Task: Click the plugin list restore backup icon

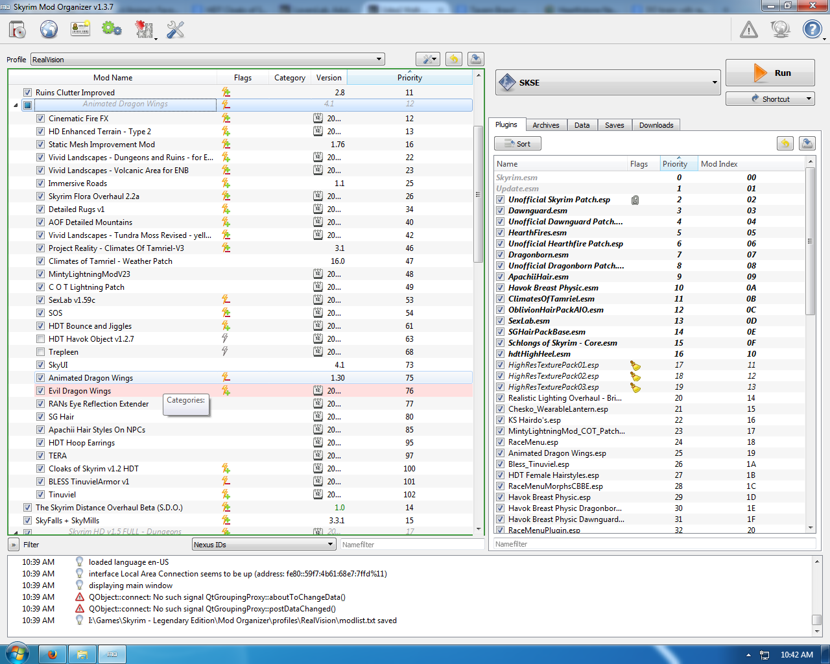Action: [785, 143]
